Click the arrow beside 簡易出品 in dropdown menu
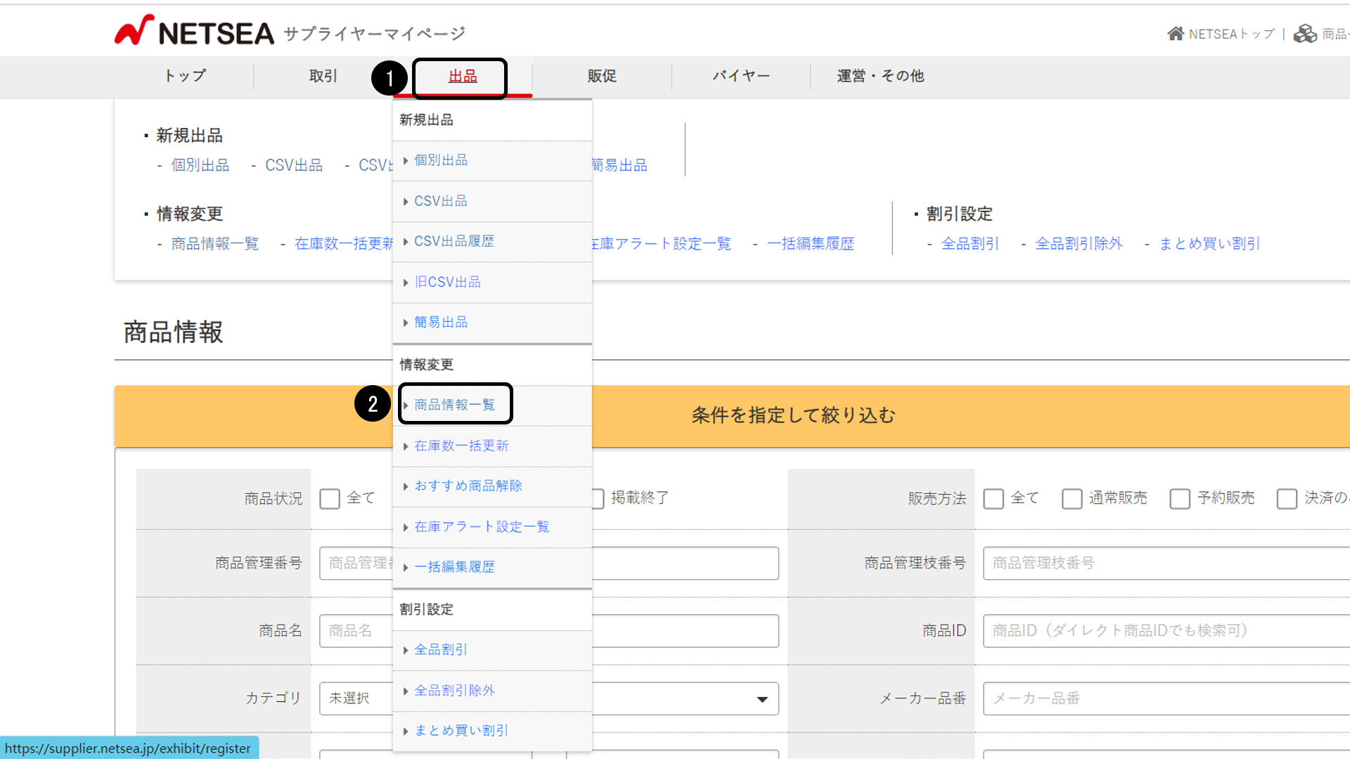 [x=406, y=323]
